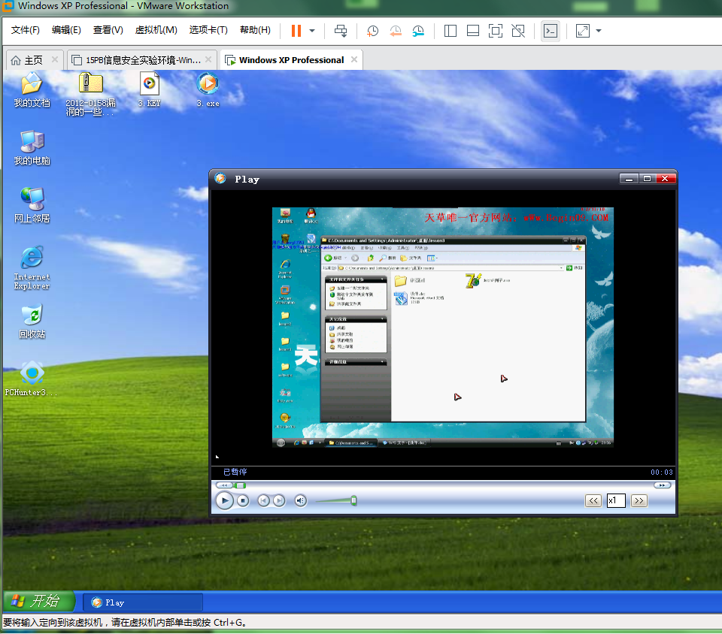Click the revert to snapshot icon
The width and height of the screenshot is (722, 634).
click(396, 31)
